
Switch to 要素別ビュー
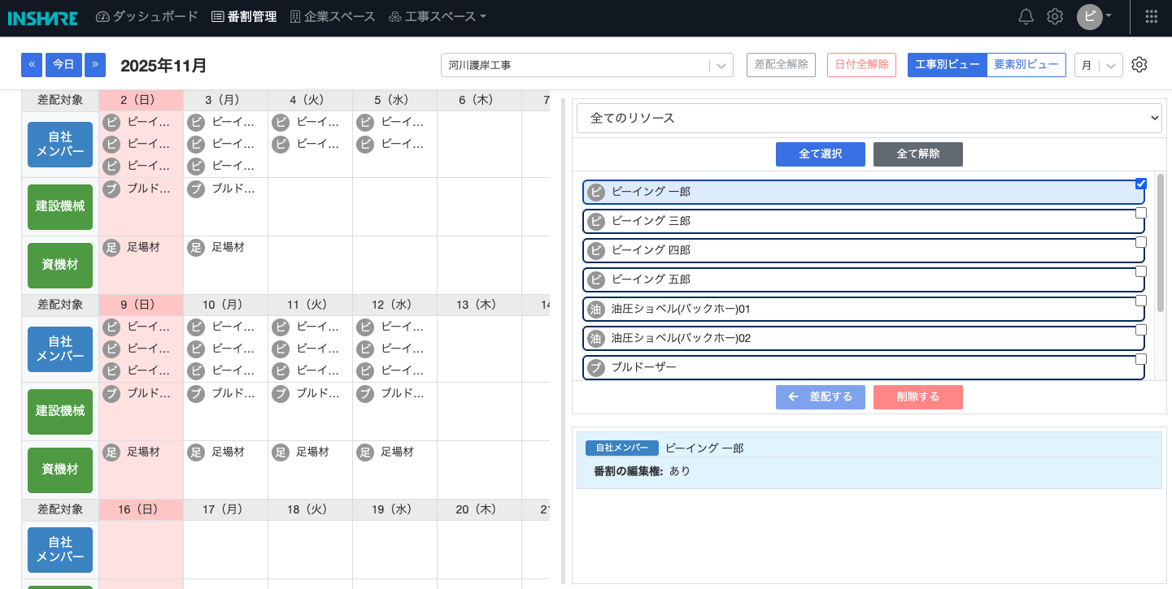coord(1026,65)
